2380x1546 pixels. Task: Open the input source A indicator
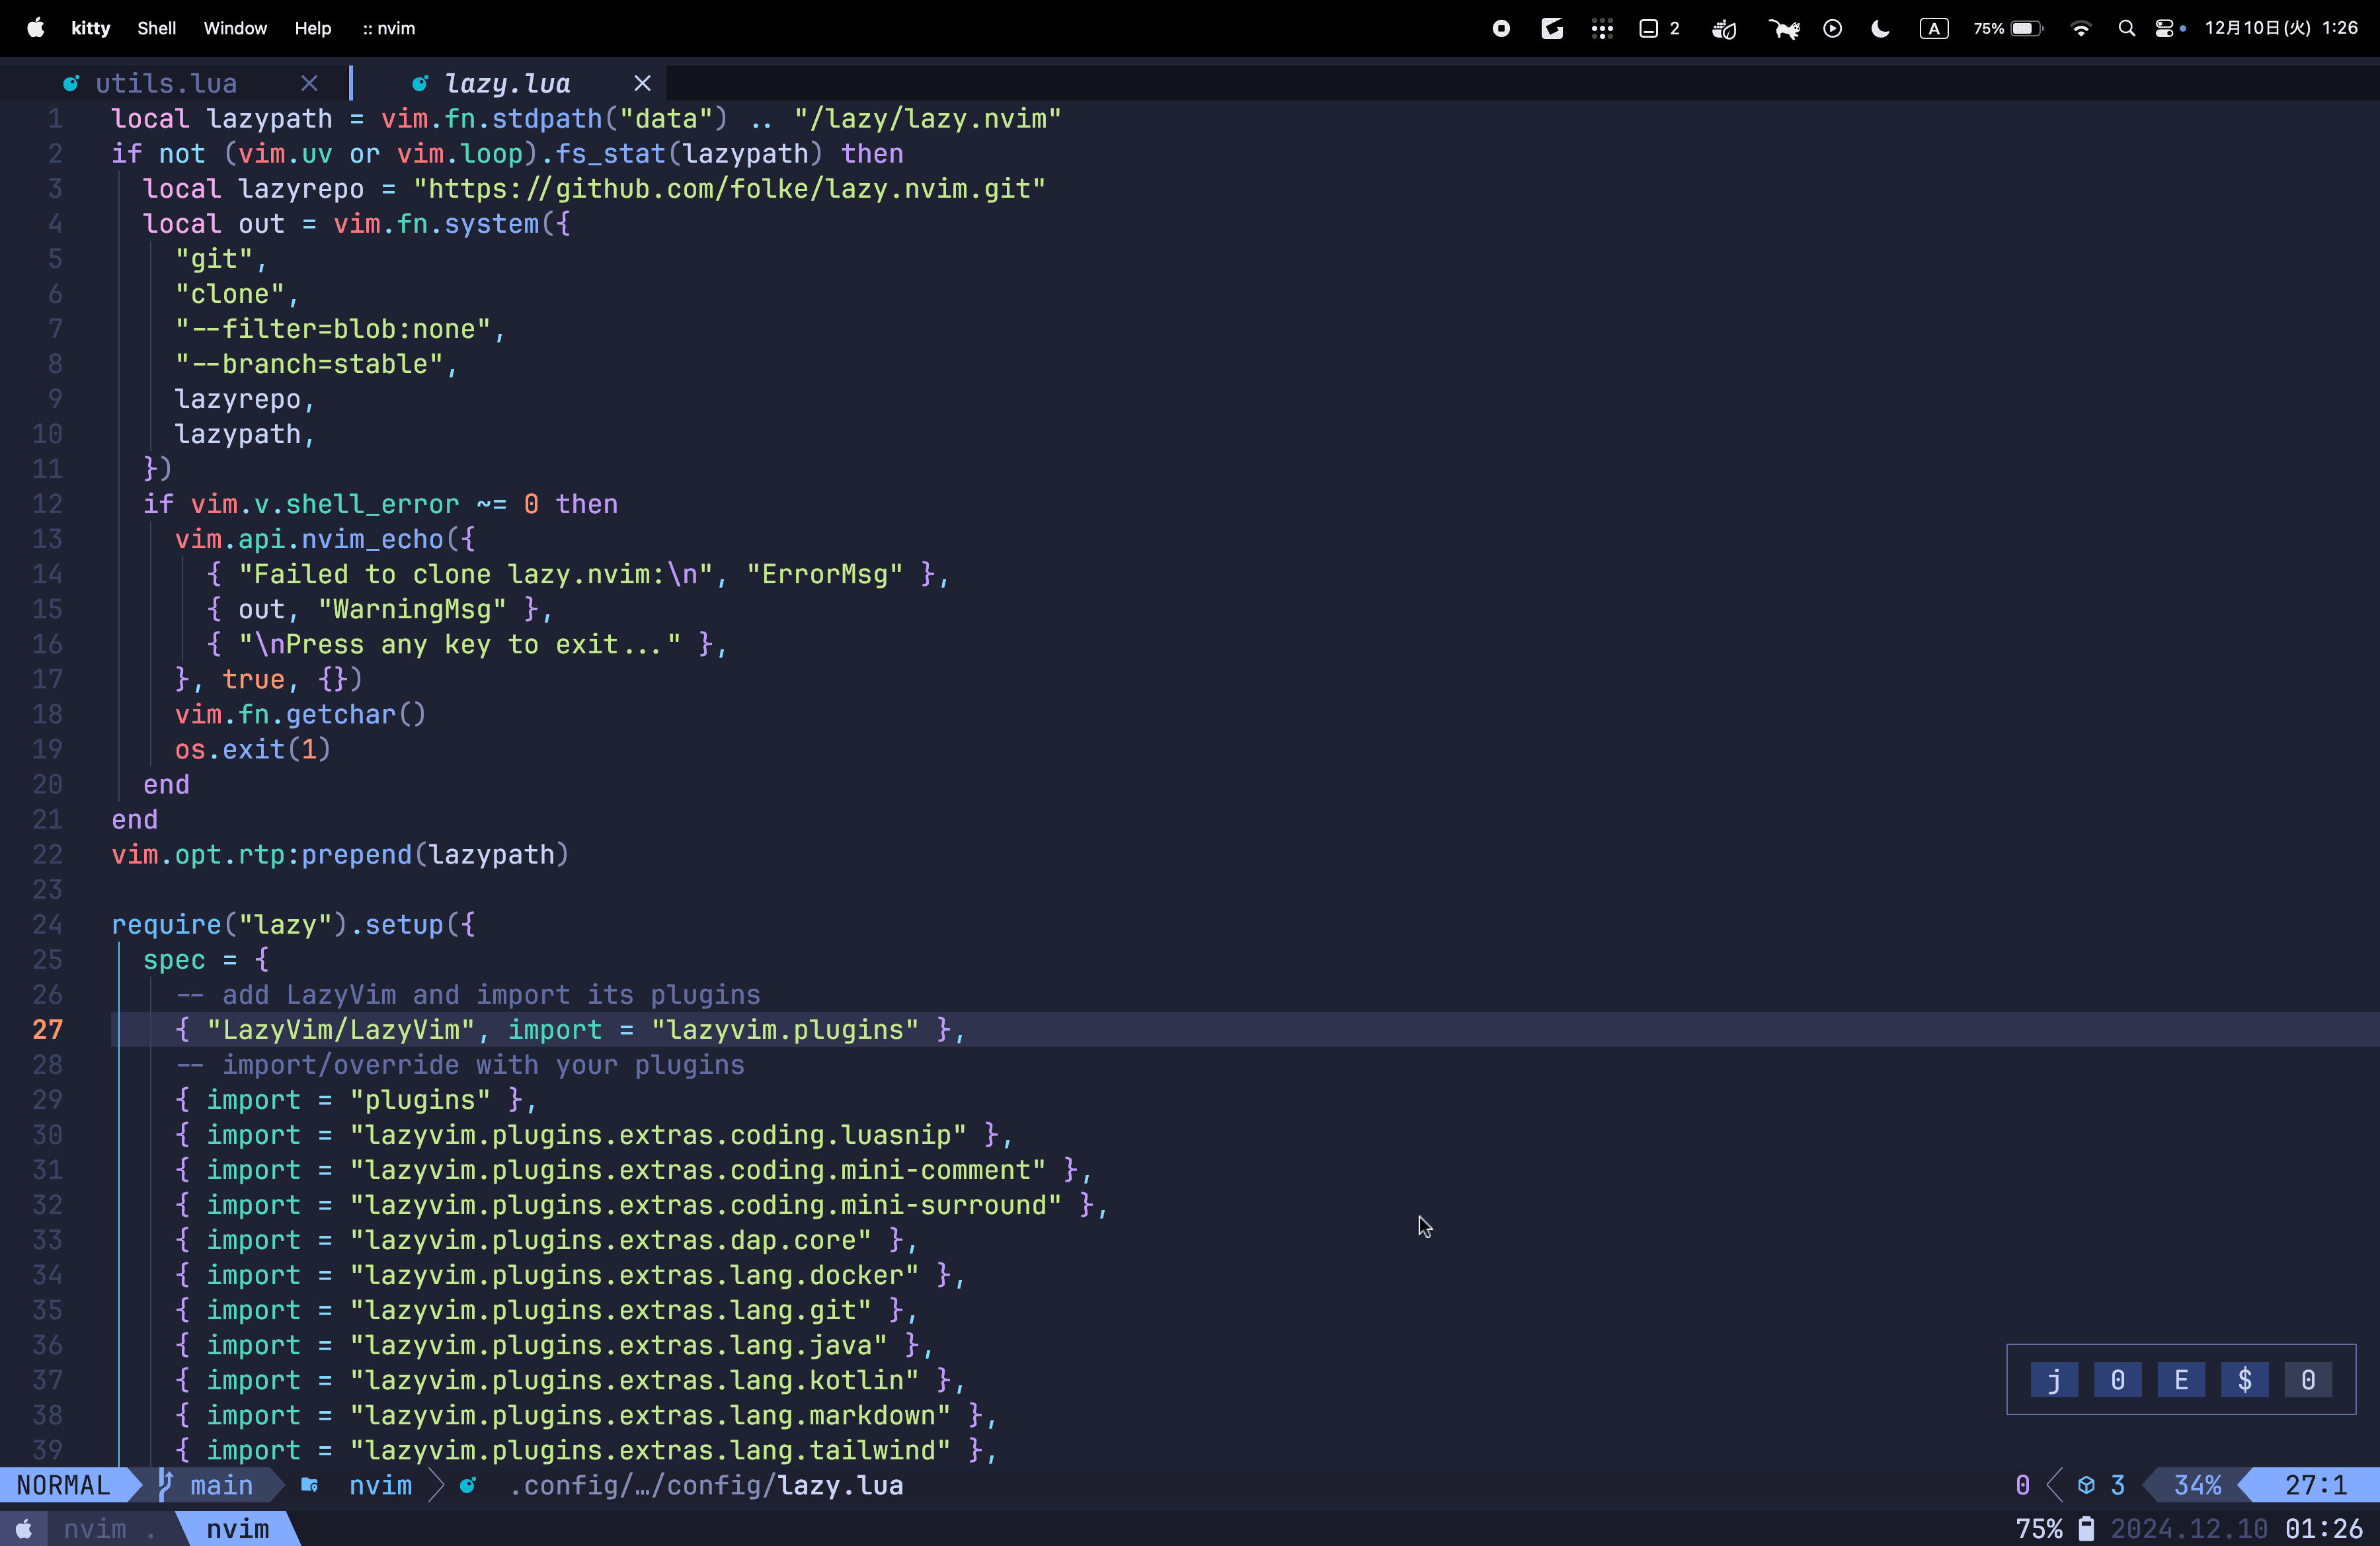tap(1934, 28)
